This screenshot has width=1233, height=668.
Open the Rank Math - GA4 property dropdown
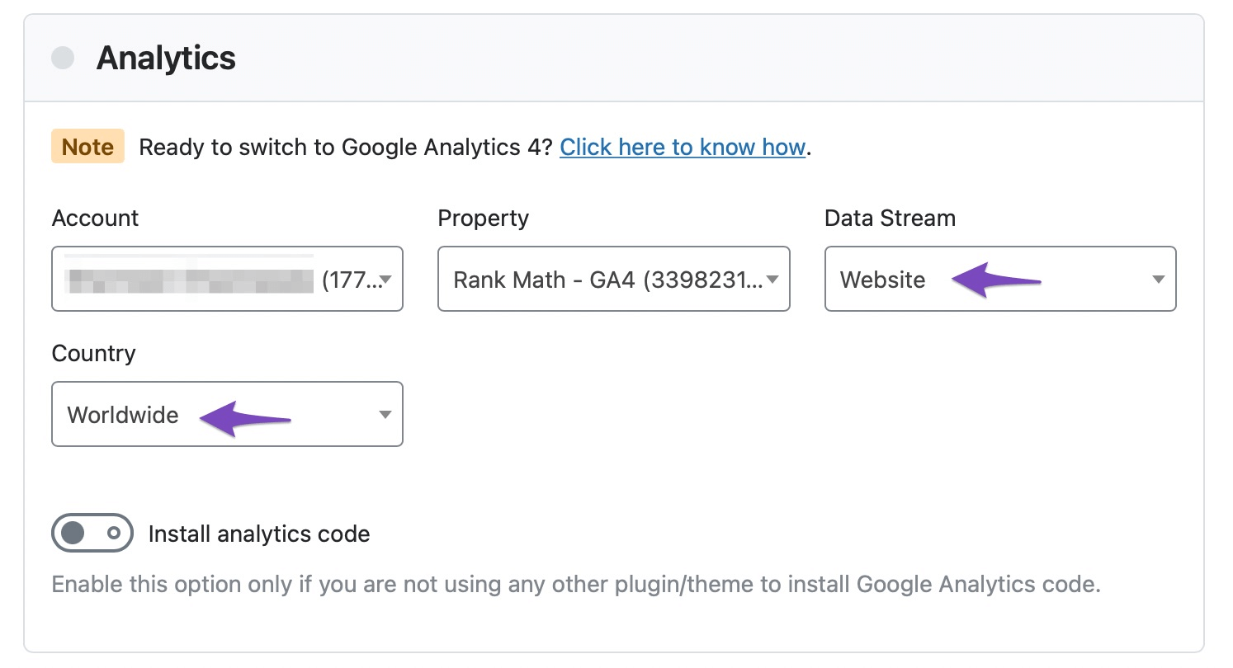click(x=614, y=279)
